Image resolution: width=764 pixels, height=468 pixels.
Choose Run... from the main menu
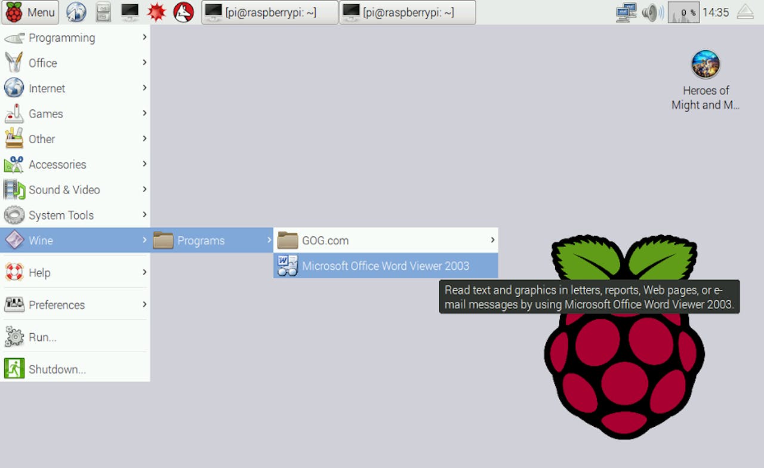75,337
